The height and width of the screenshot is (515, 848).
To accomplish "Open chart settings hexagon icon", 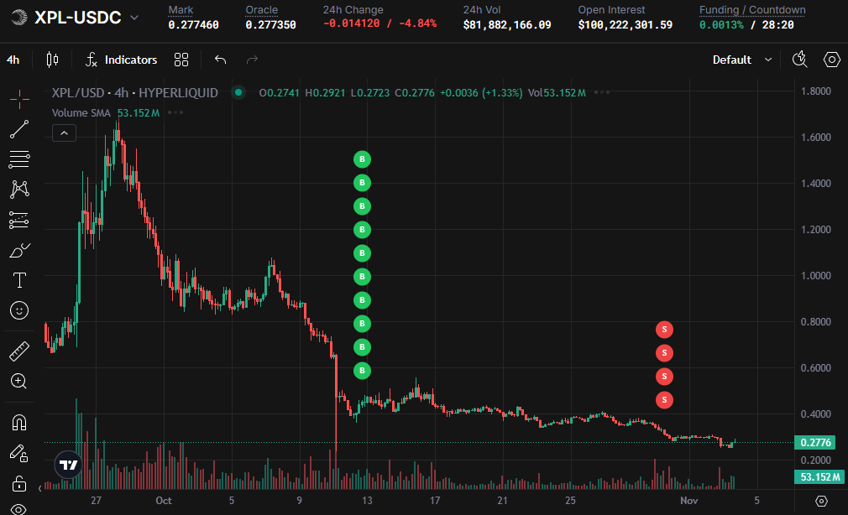I will [x=832, y=60].
